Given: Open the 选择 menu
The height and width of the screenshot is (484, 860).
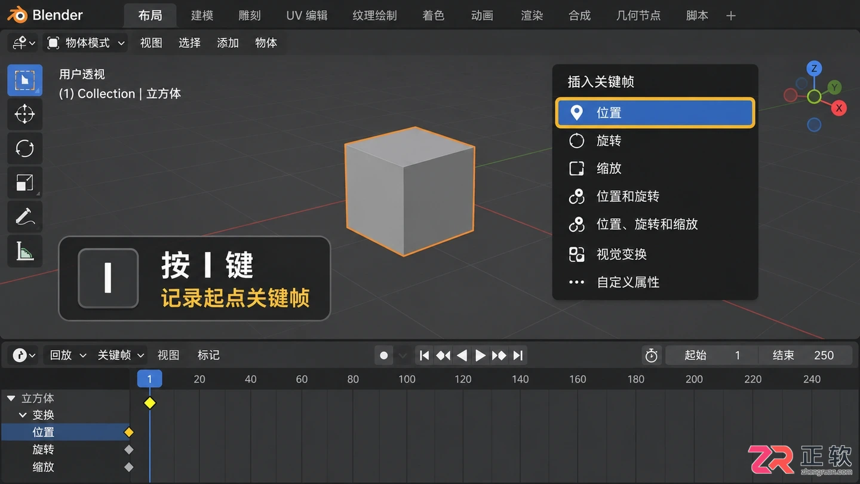Looking at the screenshot, I should click(x=189, y=43).
